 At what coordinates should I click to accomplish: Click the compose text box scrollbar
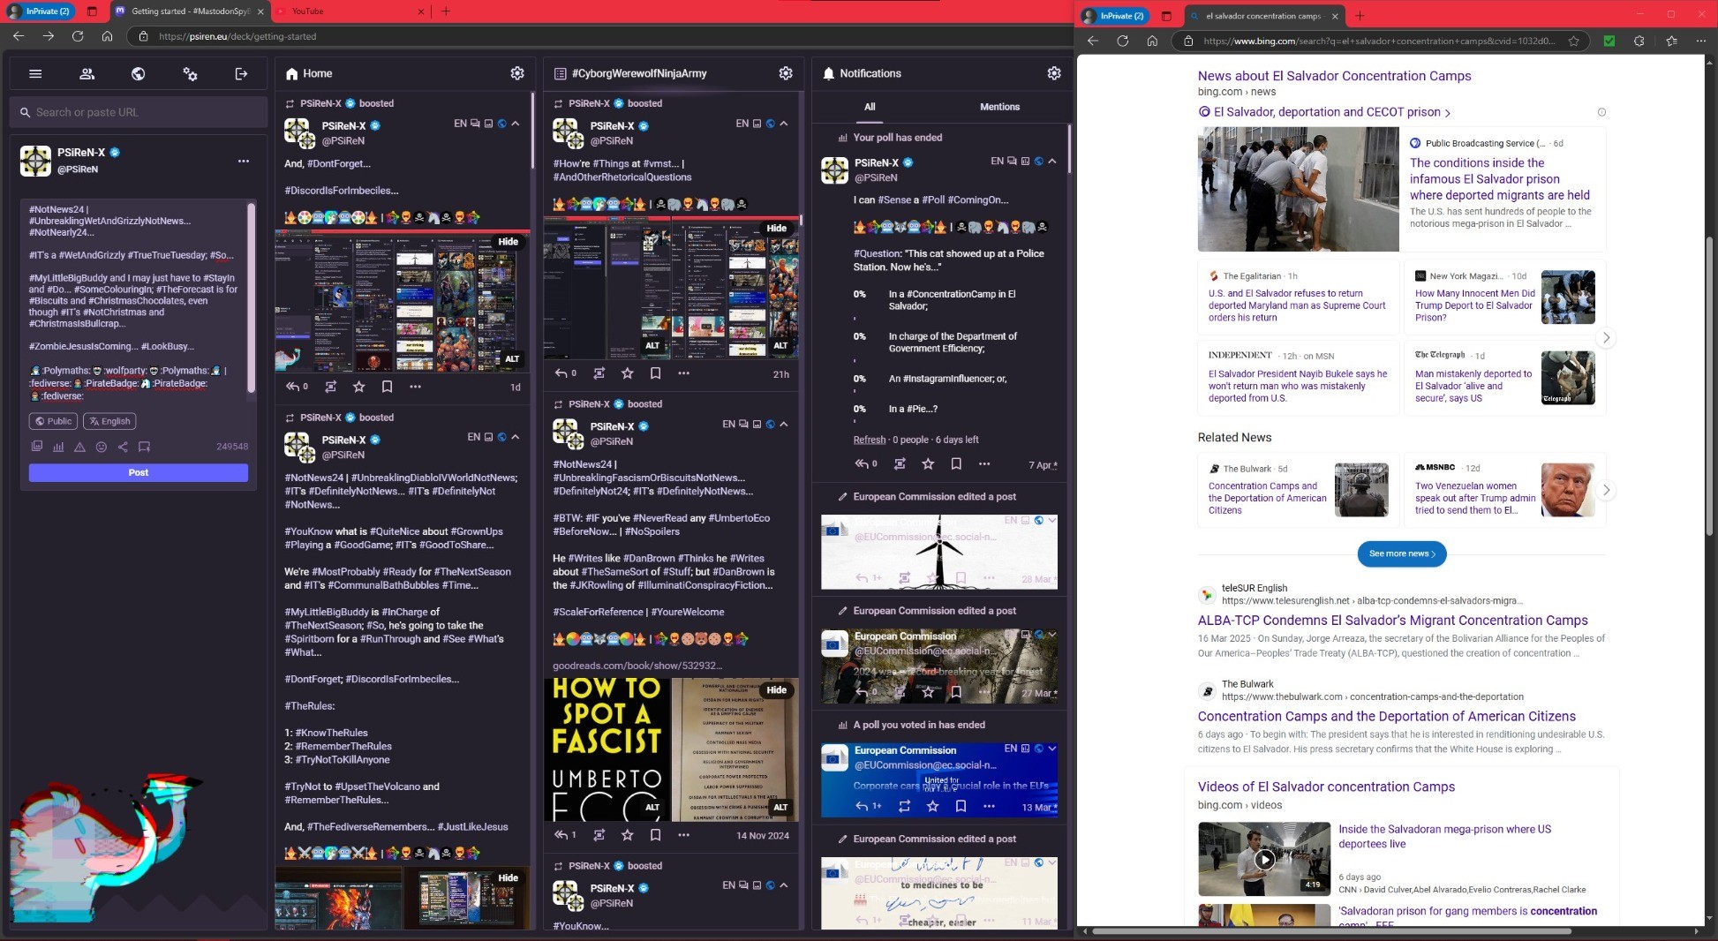click(252, 297)
